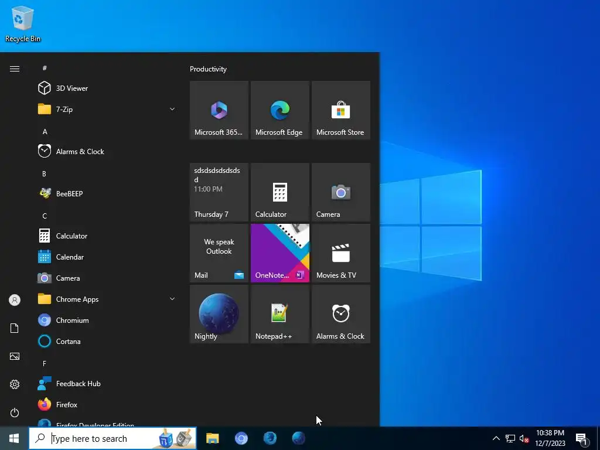
Task: Click the Windows Start button
Action: [14, 438]
